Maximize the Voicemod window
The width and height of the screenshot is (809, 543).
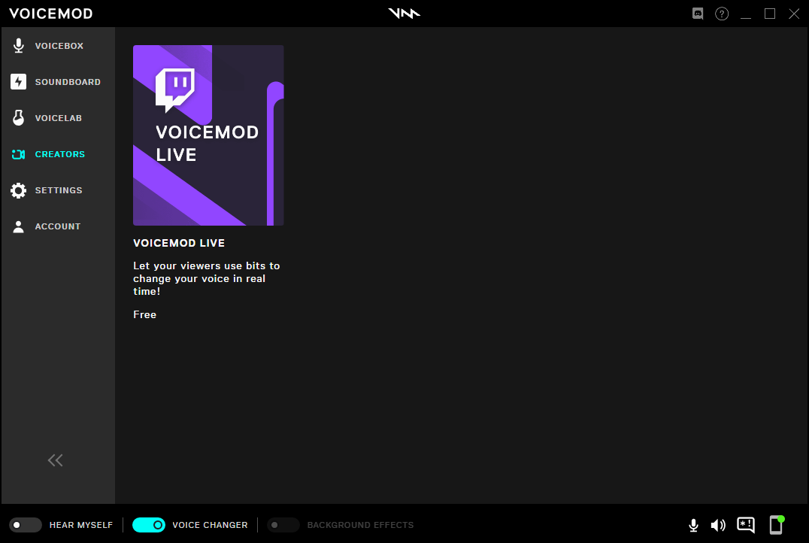coord(770,14)
